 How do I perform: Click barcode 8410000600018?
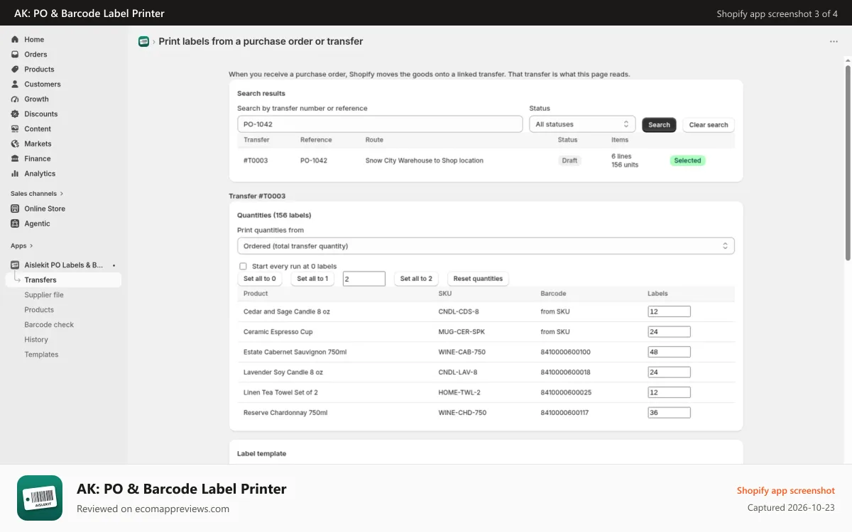click(565, 372)
